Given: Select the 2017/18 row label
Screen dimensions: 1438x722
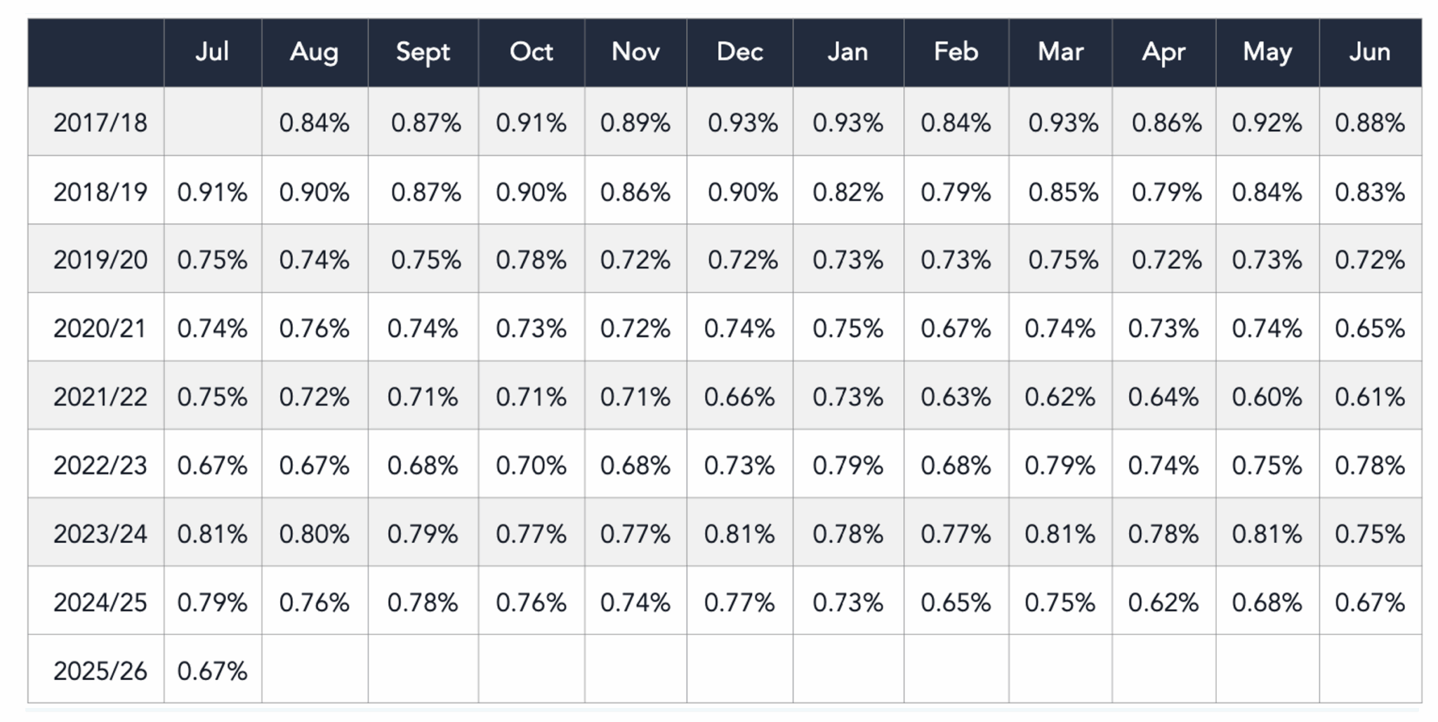Looking at the screenshot, I should [100, 123].
